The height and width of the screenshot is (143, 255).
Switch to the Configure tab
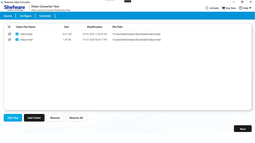(25, 16)
